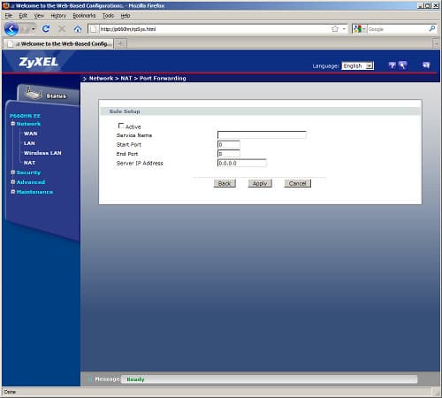Click the page icon in address bar
This screenshot has height=398, width=442.
tap(94, 29)
